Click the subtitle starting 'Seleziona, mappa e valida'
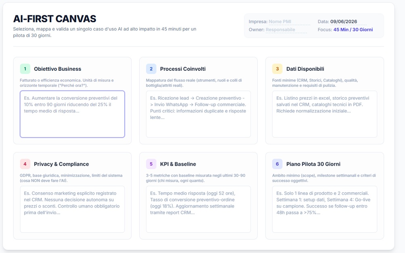405x253 pixels. coord(104,32)
